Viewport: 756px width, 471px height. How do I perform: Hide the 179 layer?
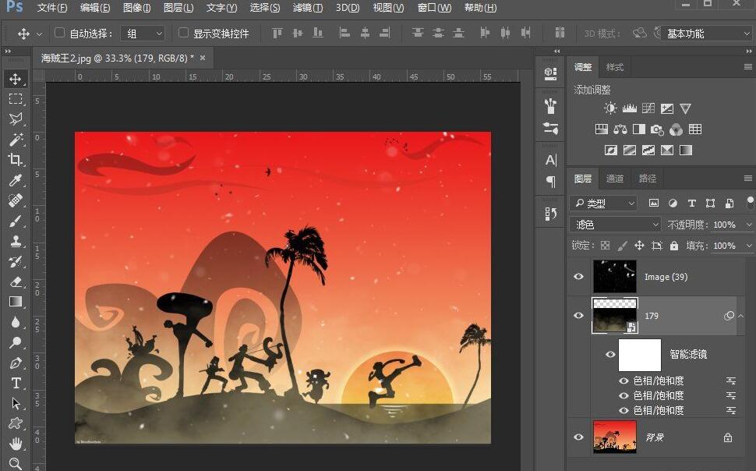pos(578,316)
